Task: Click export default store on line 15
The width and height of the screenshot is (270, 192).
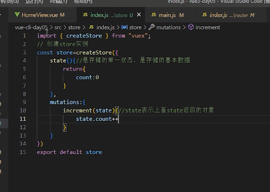Action: coord(69,152)
